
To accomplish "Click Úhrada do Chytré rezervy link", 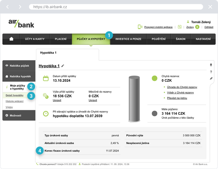I will (x=182, y=87).
